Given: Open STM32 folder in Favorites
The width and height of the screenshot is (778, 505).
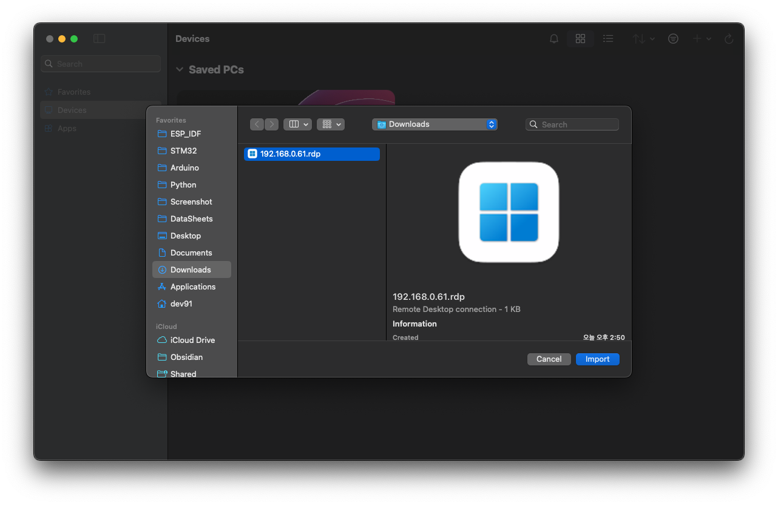Looking at the screenshot, I should (x=192, y=151).
